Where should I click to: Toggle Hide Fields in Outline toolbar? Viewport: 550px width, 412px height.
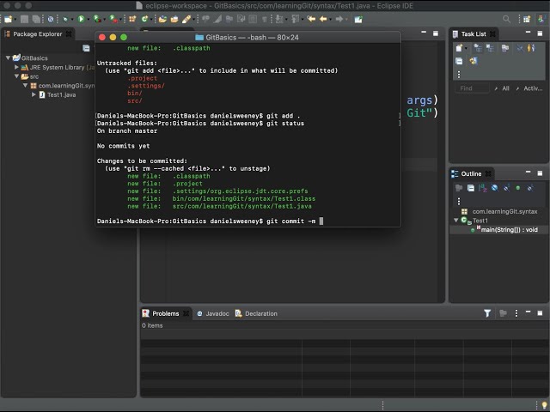click(495, 188)
